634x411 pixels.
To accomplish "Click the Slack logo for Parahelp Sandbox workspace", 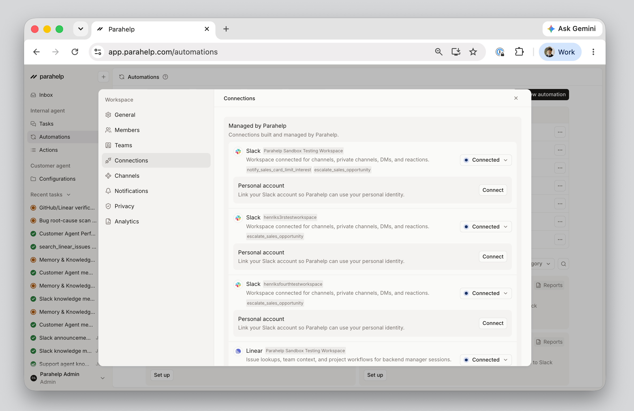I will [x=238, y=151].
